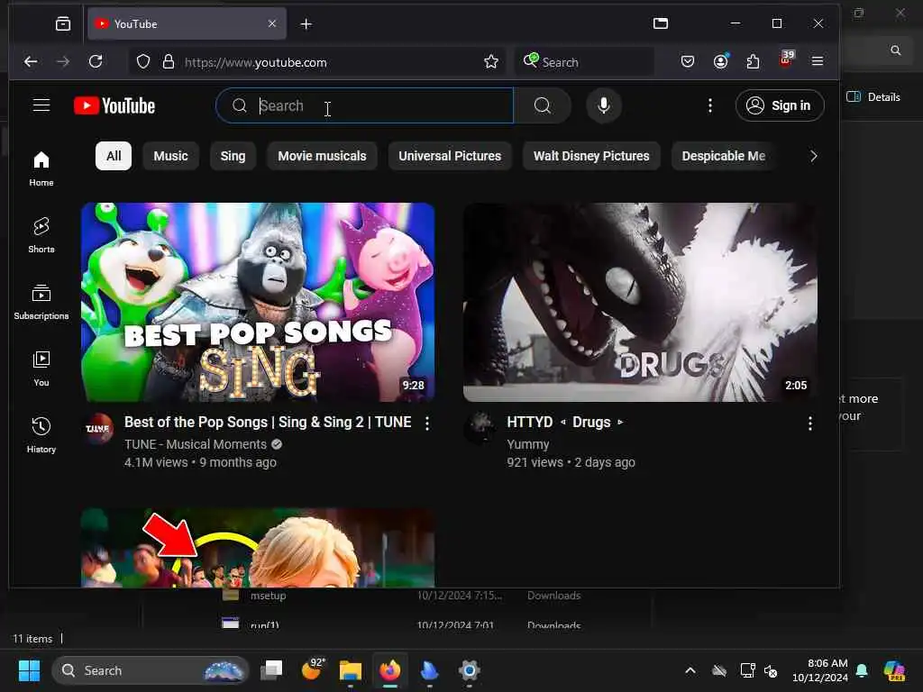Start voice search with microphone icon
923x692 pixels.
[603, 106]
